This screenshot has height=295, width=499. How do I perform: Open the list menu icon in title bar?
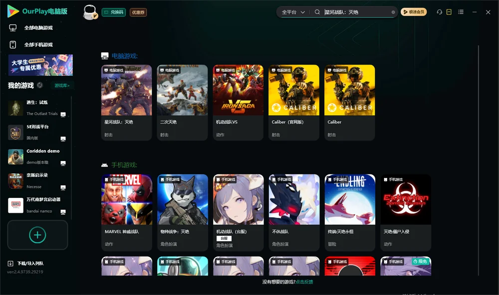point(461,12)
